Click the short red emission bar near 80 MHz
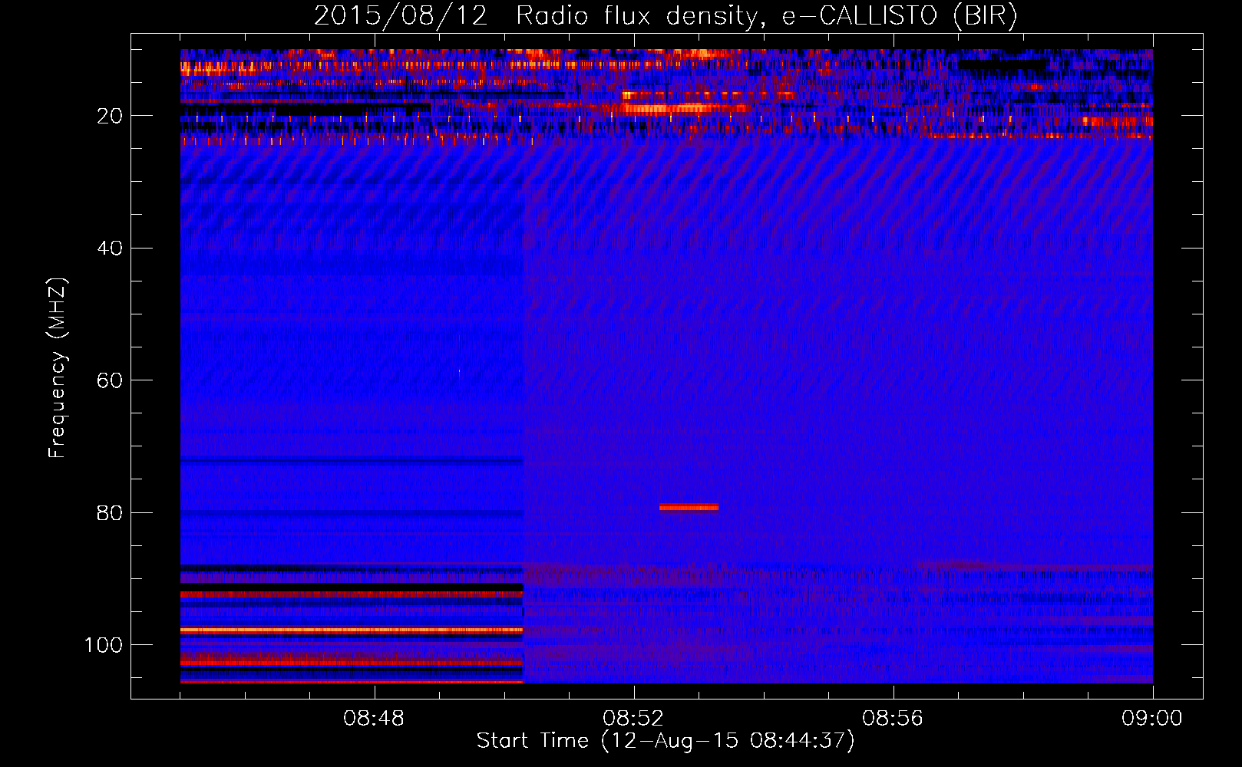The image size is (1242, 767). (689, 507)
